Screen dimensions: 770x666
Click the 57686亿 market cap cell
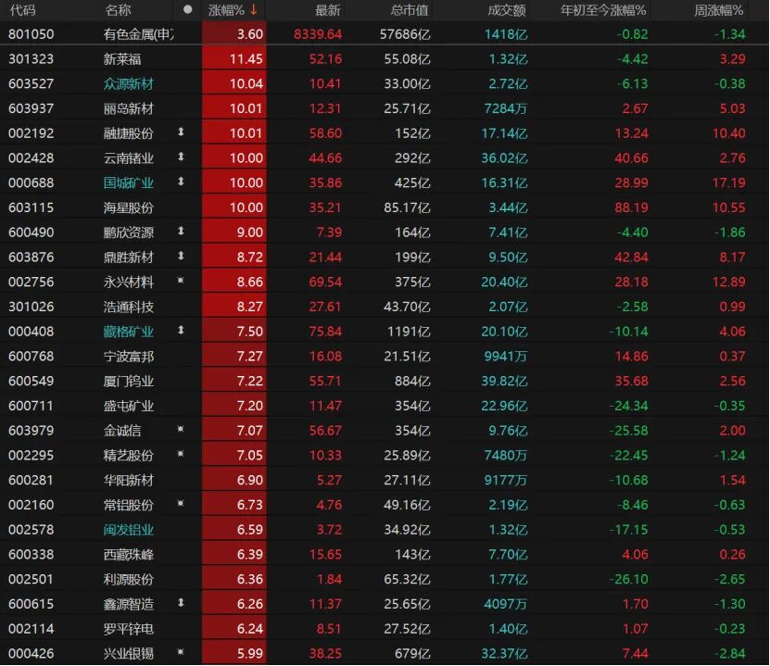405,34
